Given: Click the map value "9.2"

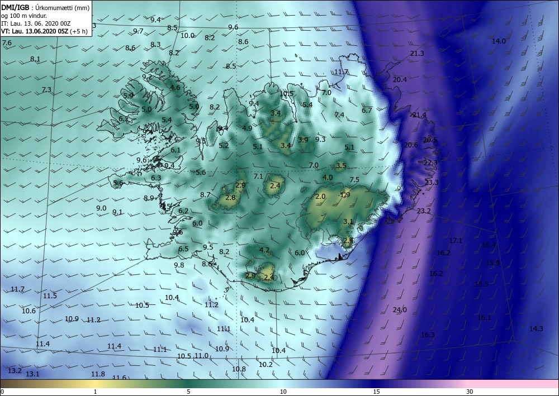Looking at the screenshot, I should point(147,77).
